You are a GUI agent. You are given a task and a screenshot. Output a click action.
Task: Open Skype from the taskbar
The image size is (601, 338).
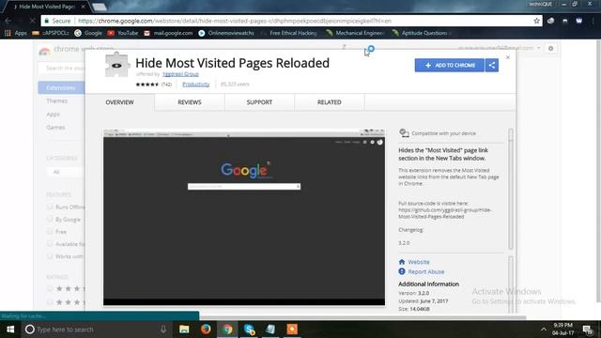pyautogui.click(x=249, y=330)
